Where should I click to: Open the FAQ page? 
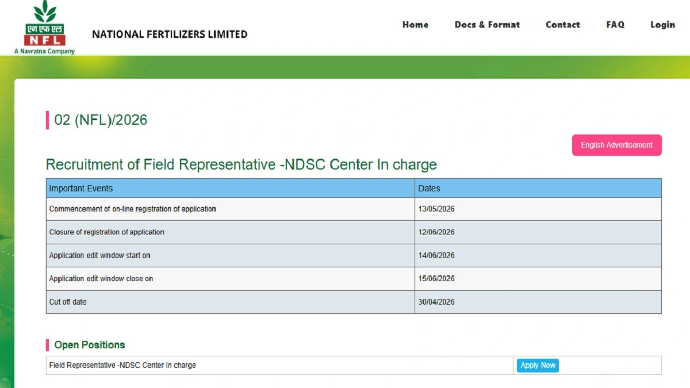pos(615,25)
